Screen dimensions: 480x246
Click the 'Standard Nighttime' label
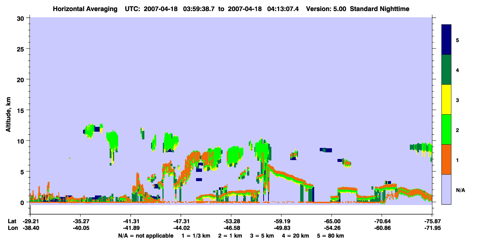380,8
